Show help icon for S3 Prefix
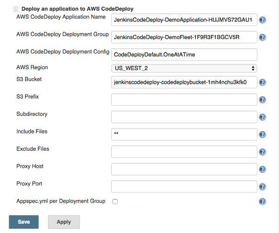 coord(262,100)
